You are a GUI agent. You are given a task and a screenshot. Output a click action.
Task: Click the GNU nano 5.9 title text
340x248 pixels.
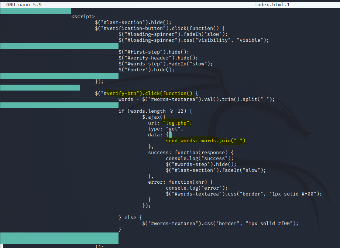(24, 4)
